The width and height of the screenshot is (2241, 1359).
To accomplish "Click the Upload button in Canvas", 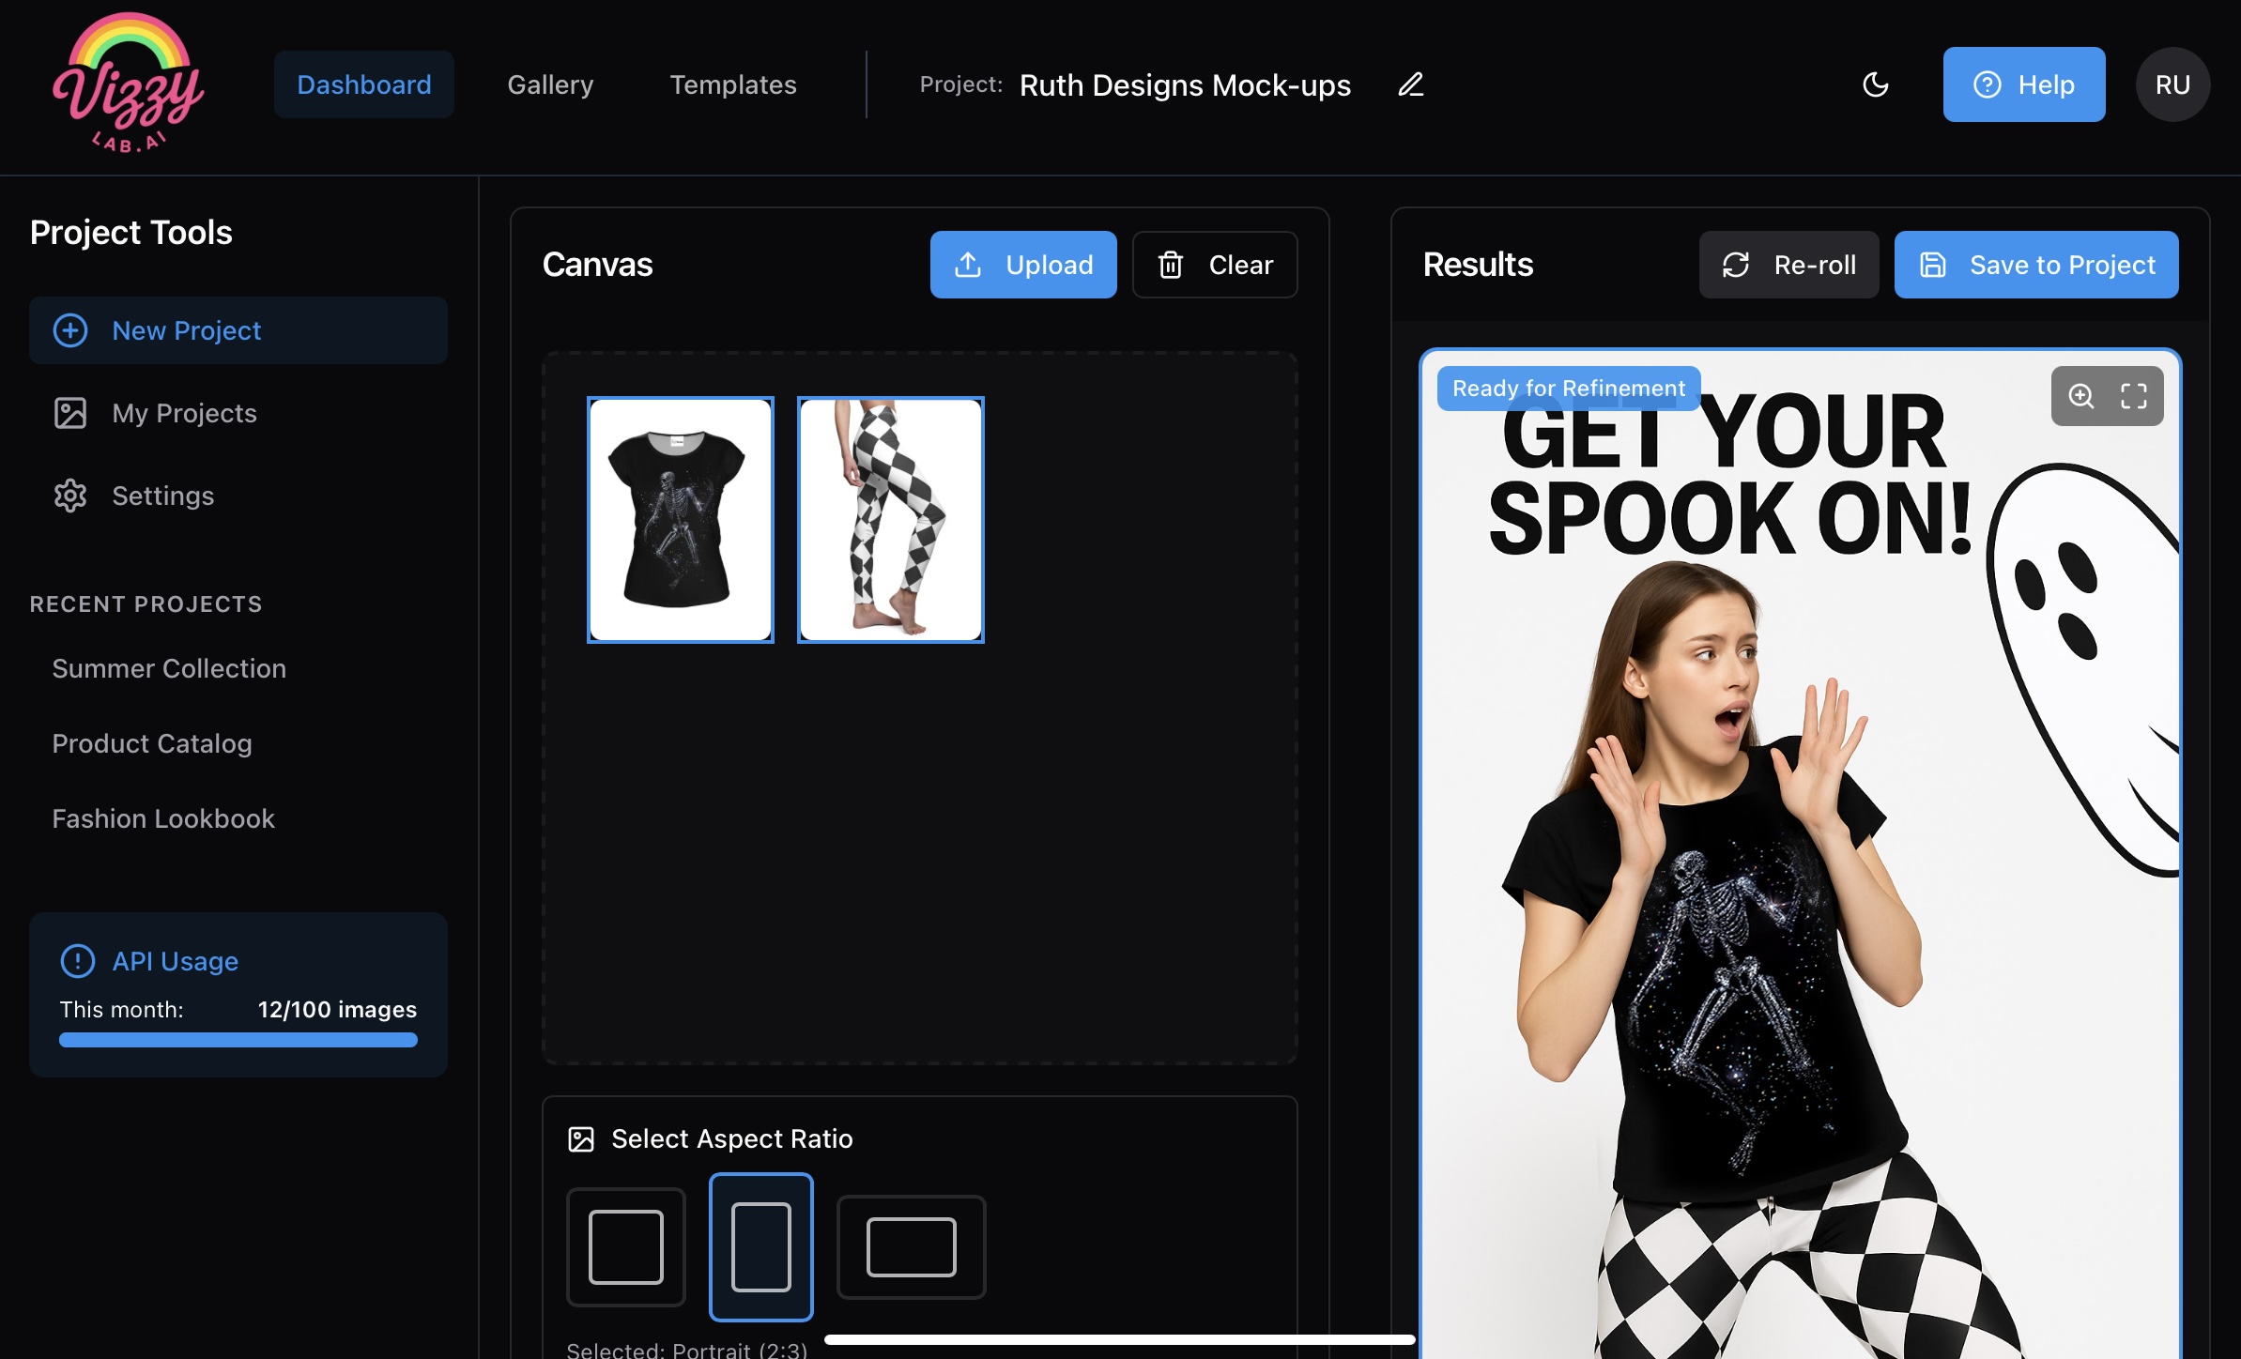I will pos(1023,265).
